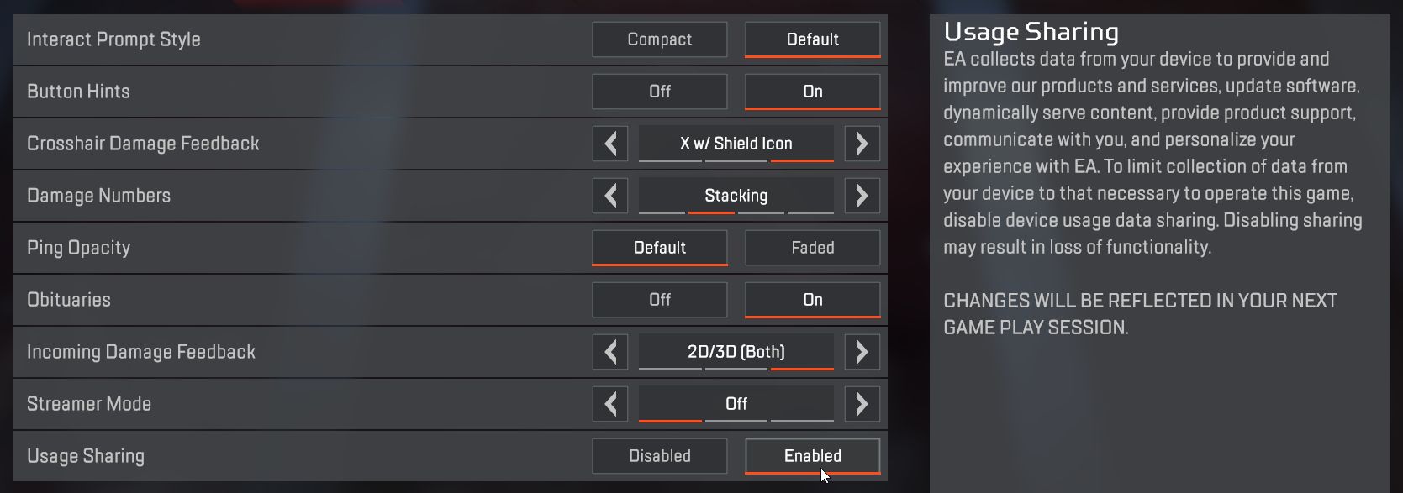Select Compact interact prompt style
Viewport: 1403px width, 493px height.
(660, 39)
